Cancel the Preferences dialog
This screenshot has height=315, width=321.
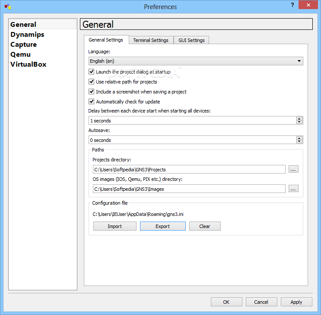[261, 302]
